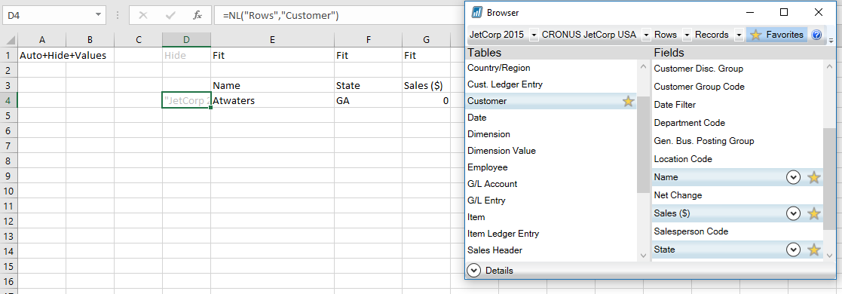Select the Dimension Value table

pyautogui.click(x=552, y=151)
